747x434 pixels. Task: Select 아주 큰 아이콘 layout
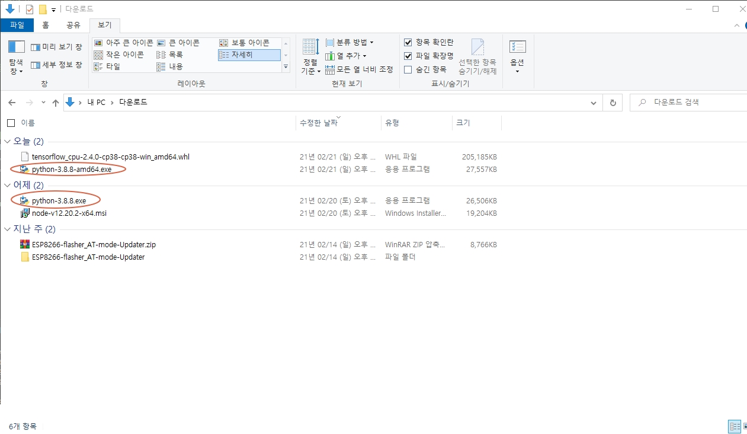coord(124,43)
